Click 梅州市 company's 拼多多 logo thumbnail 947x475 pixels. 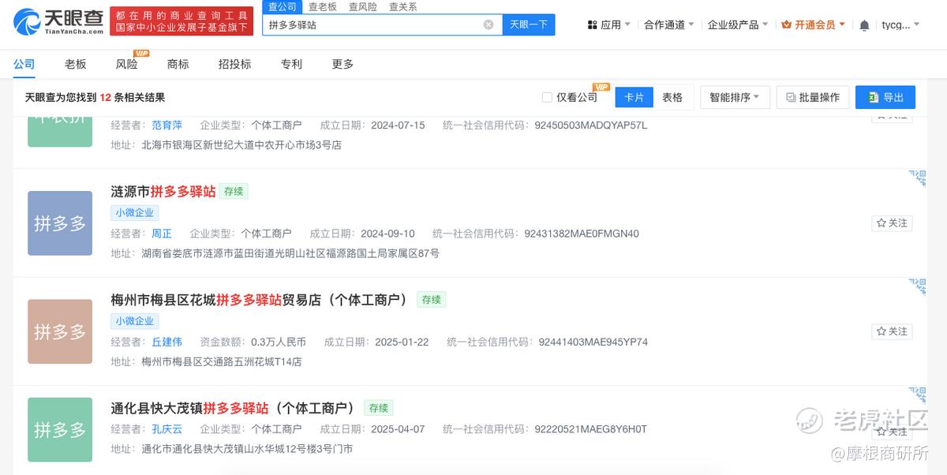click(x=60, y=331)
